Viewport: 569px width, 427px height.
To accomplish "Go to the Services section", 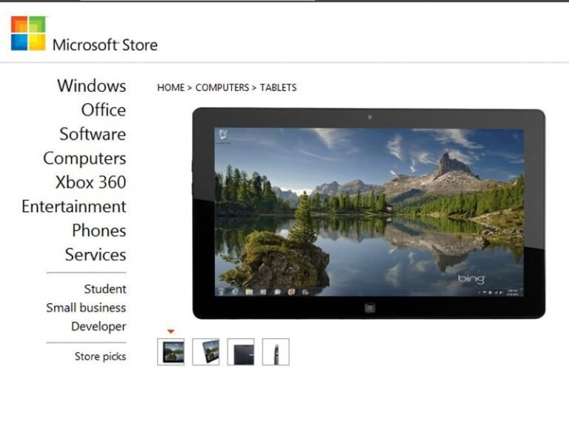I will click(x=96, y=254).
